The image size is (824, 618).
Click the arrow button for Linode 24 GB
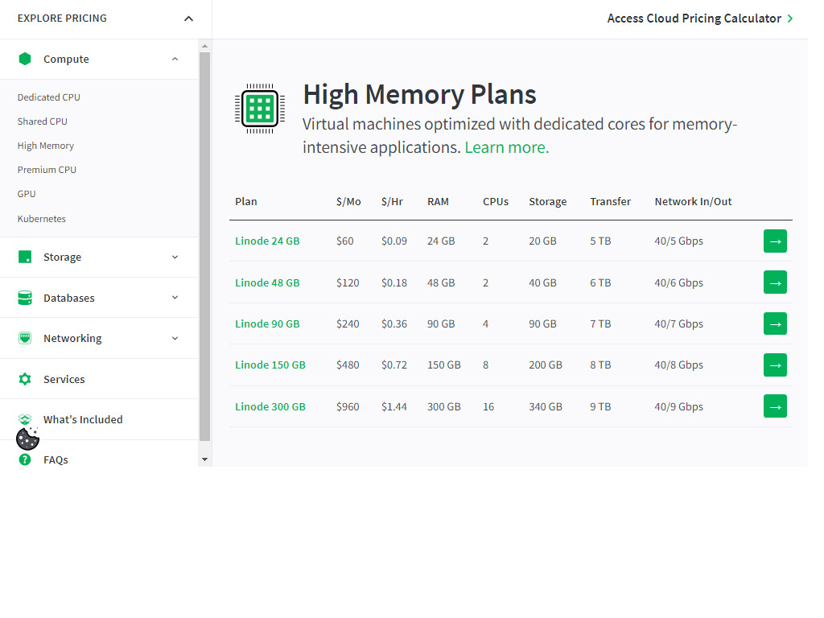(775, 241)
